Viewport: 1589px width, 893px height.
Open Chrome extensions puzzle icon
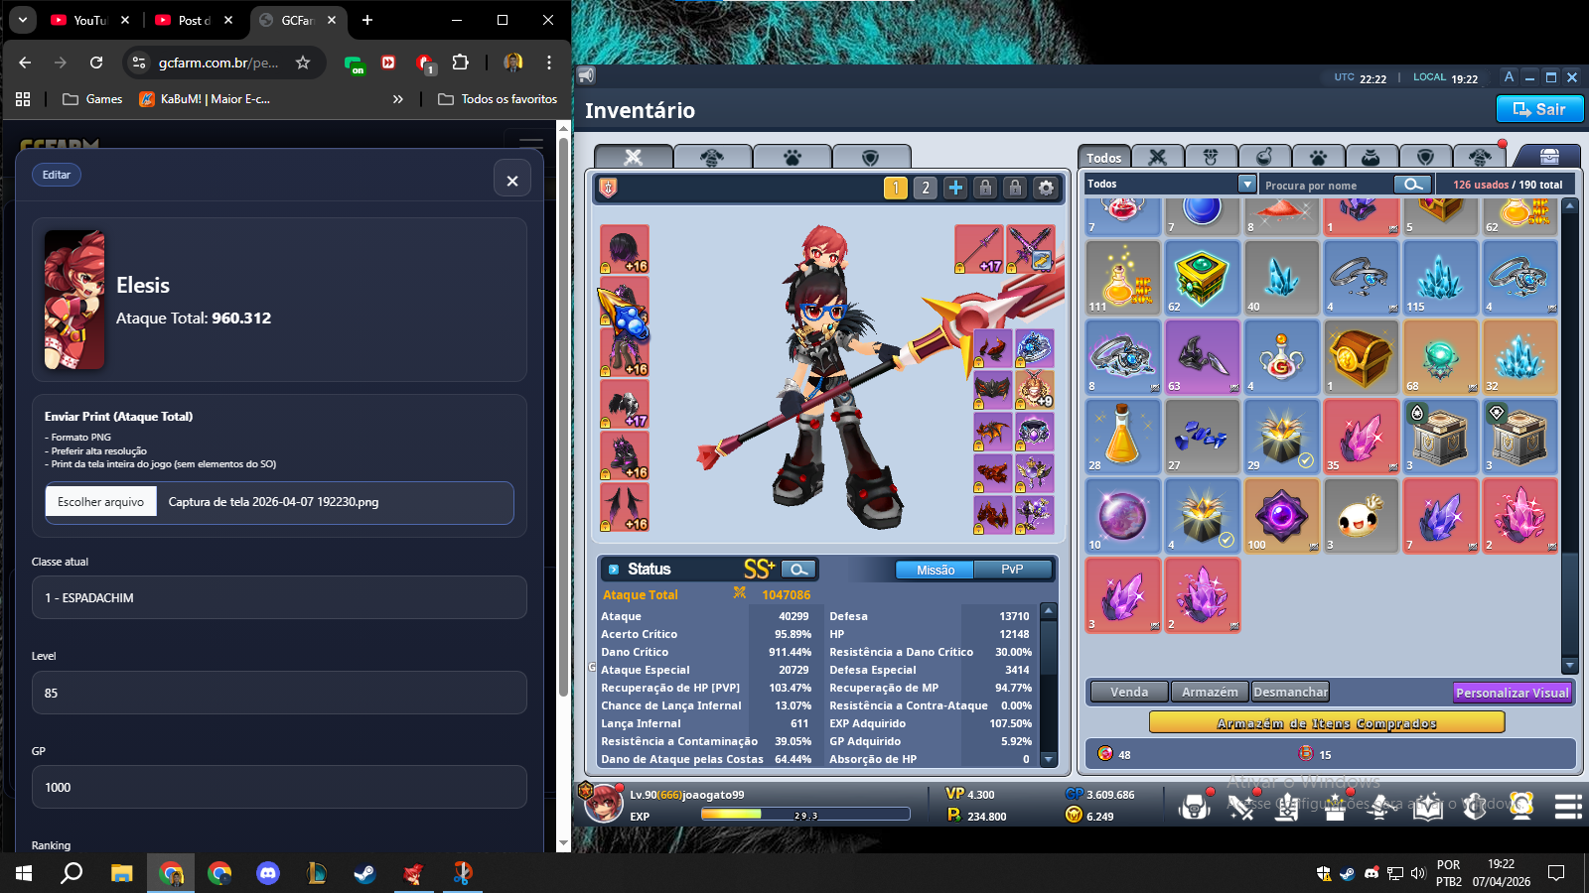pos(460,63)
